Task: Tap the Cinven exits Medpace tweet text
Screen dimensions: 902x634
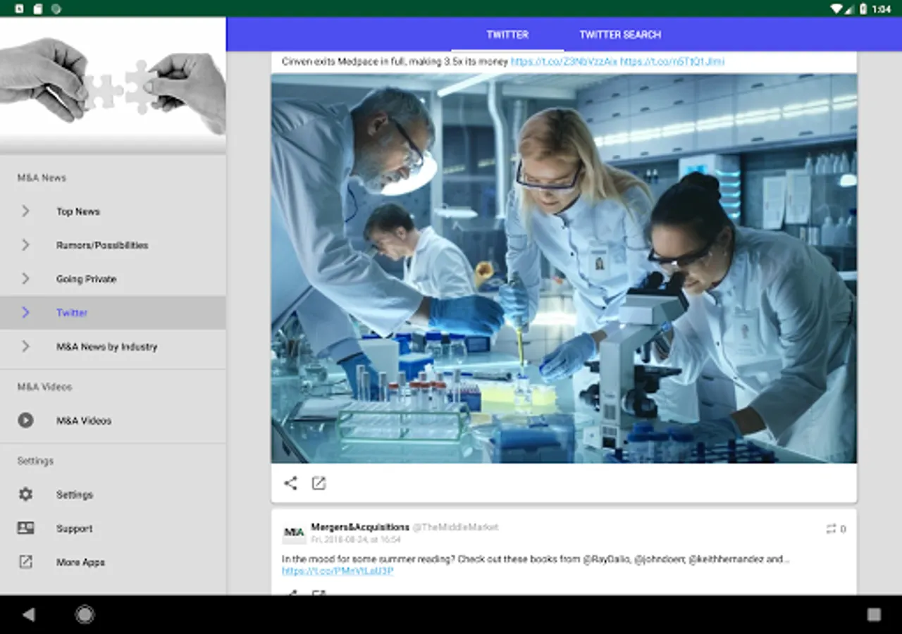Action: click(x=395, y=62)
